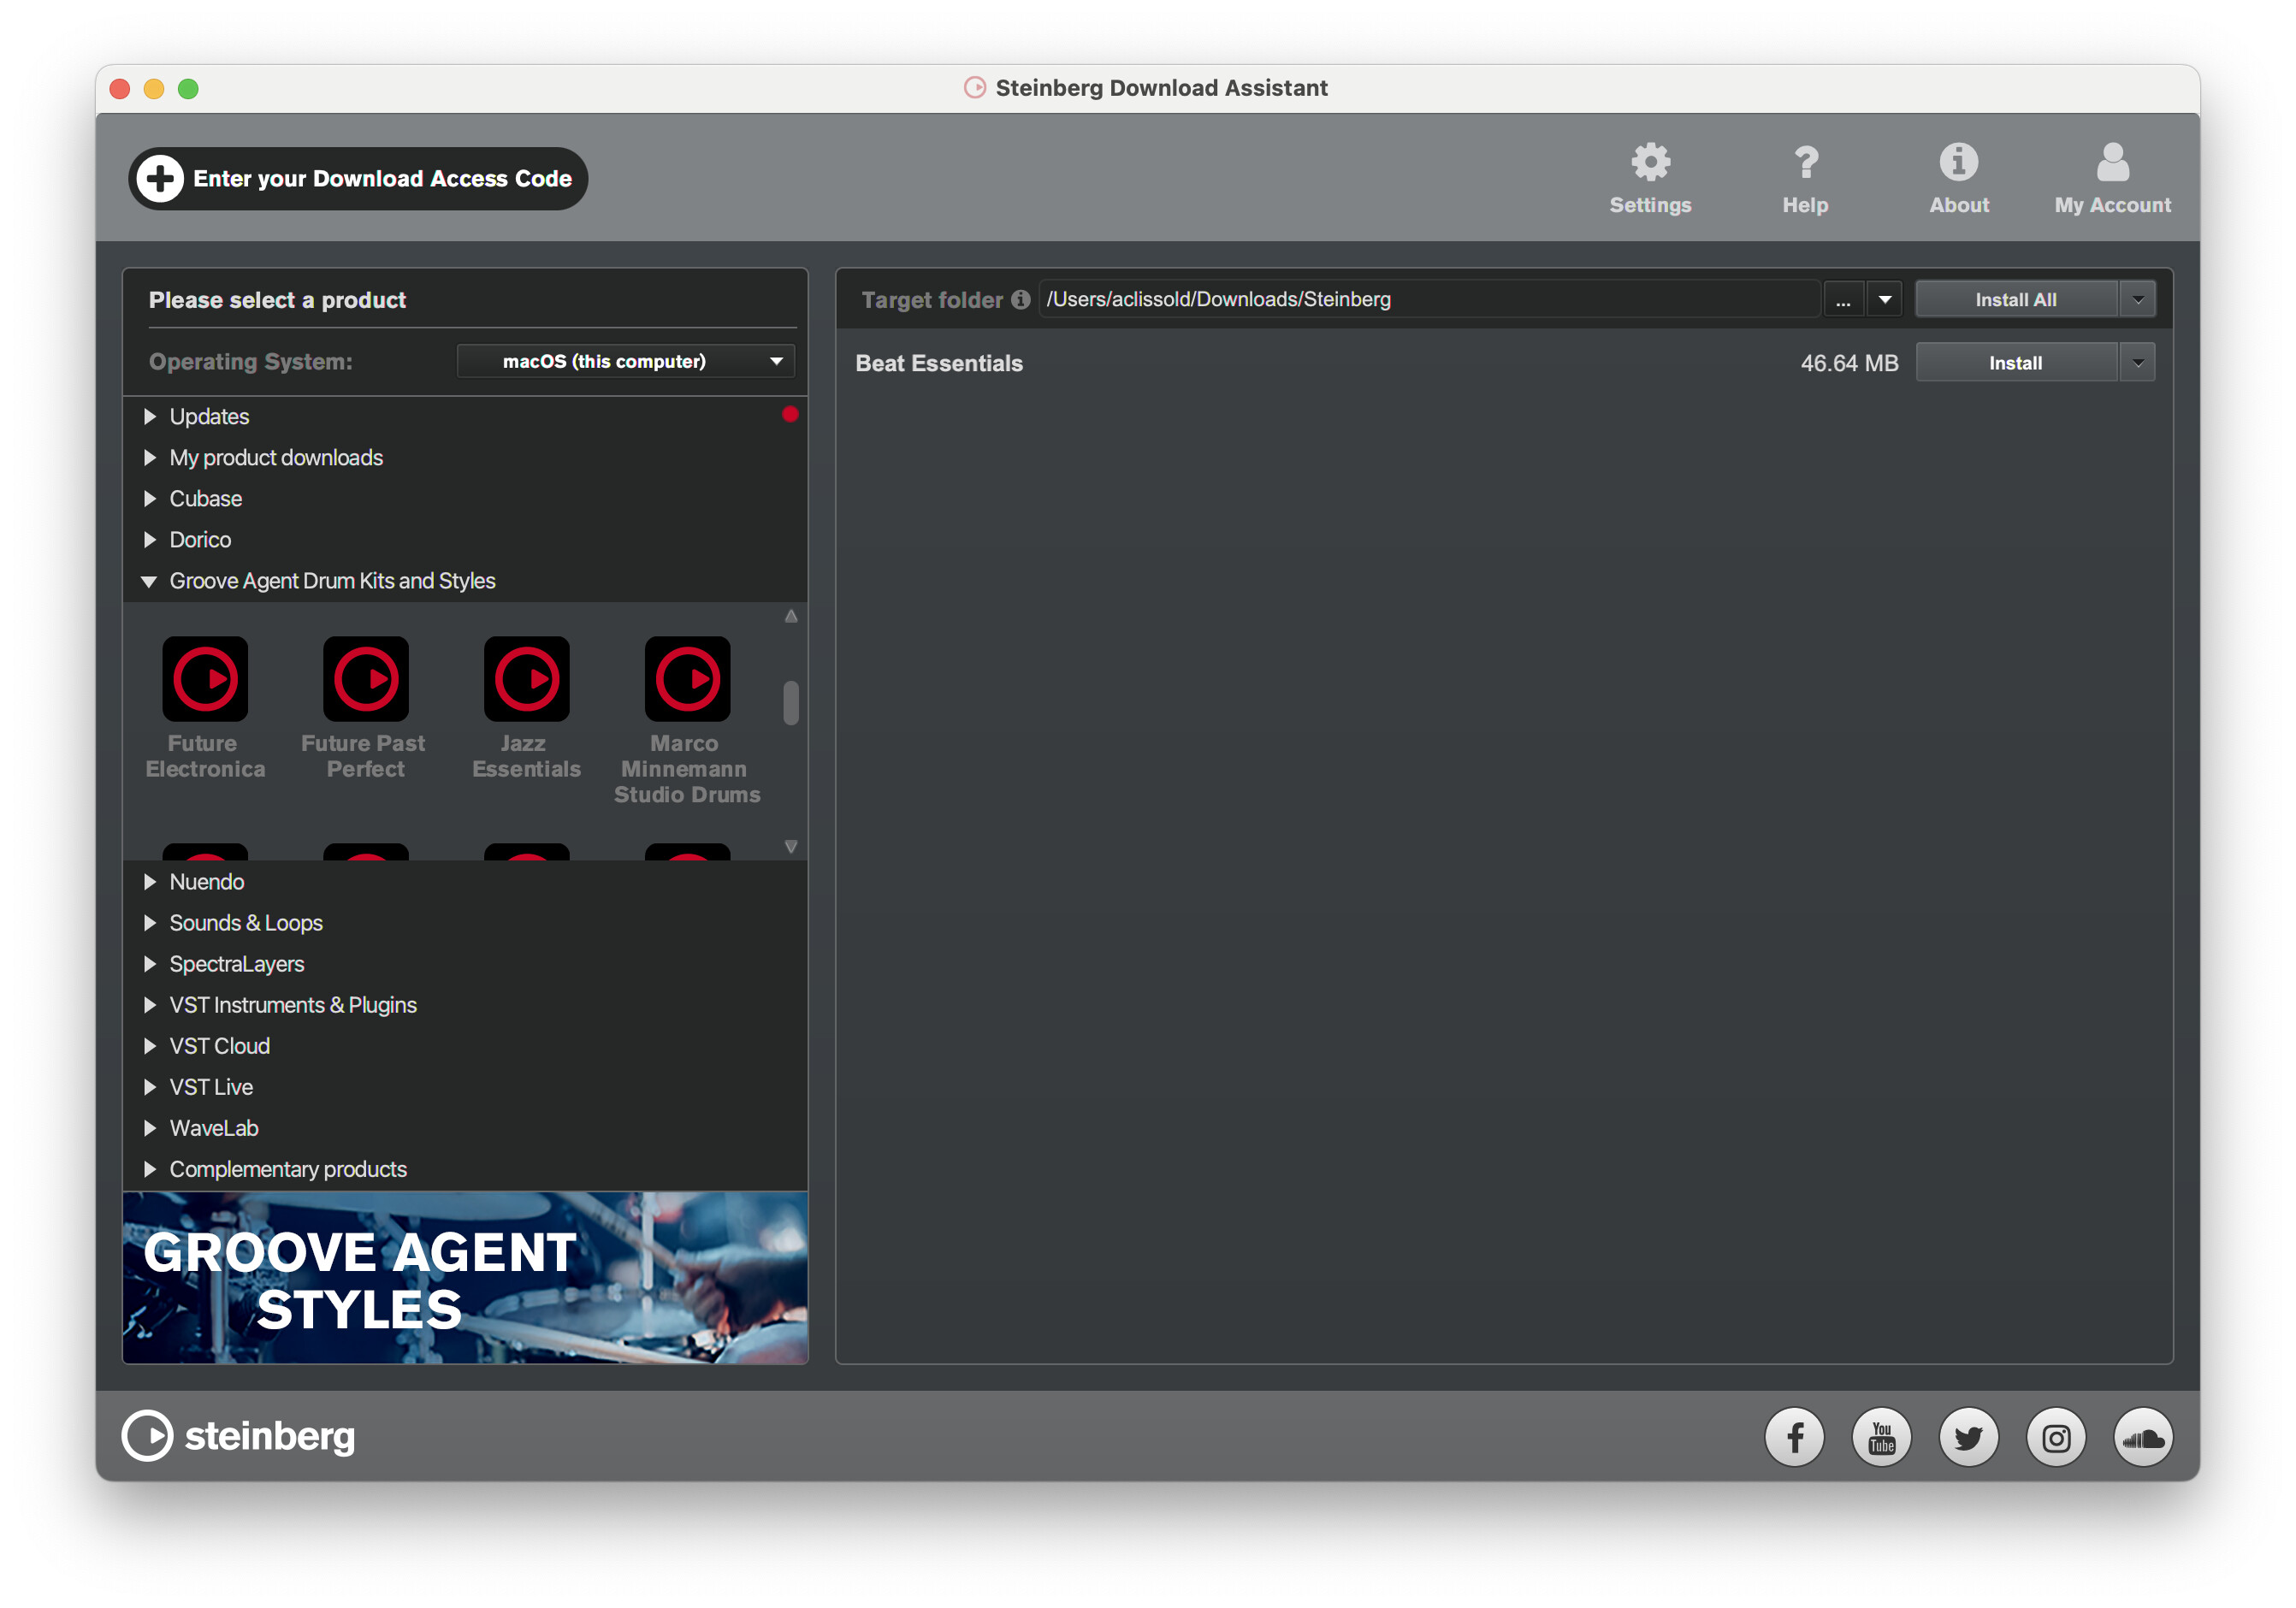The image size is (2296, 1608).
Task: Click Install for Beat Essentials
Action: tap(2015, 363)
